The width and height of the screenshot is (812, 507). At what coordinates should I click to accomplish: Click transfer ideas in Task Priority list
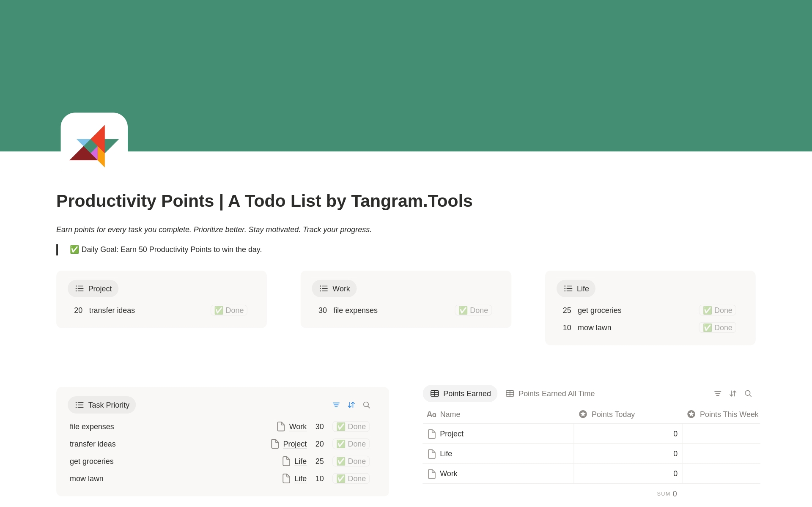coord(93,444)
